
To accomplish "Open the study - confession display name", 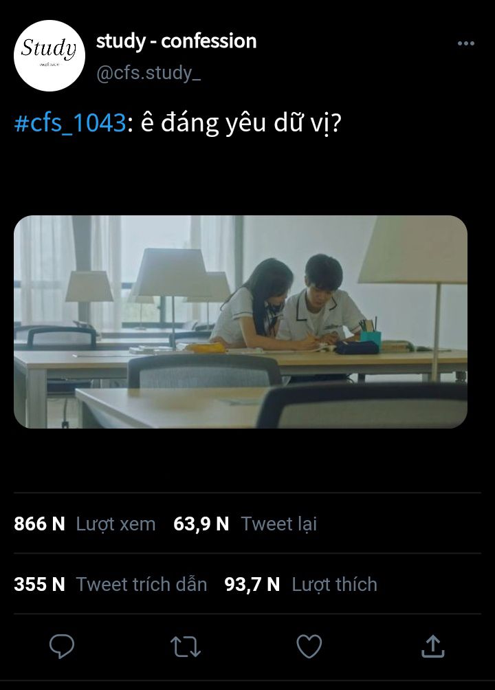I will point(176,41).
